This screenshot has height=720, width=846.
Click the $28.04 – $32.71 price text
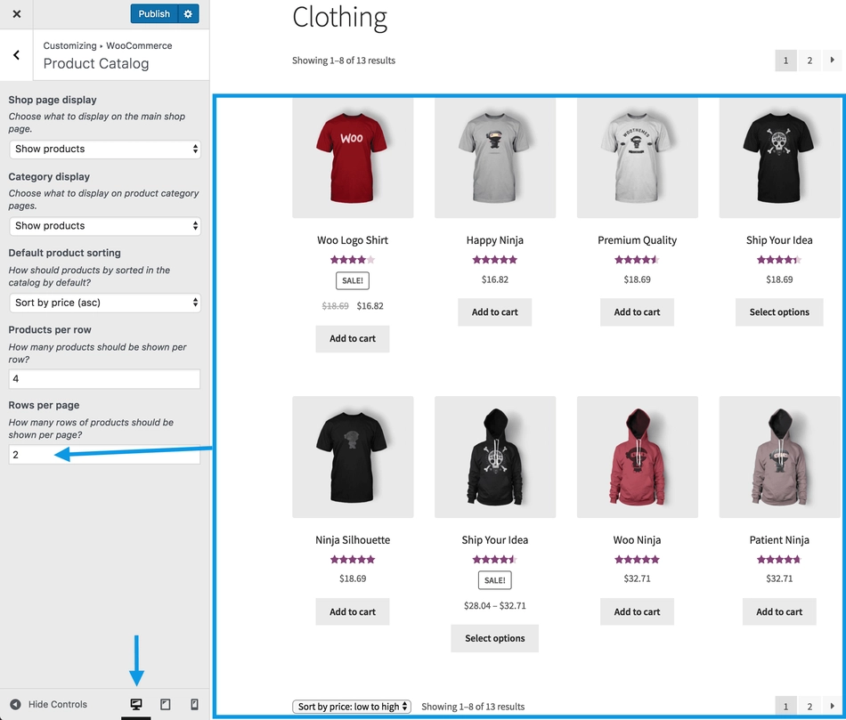tap(495, 606)
